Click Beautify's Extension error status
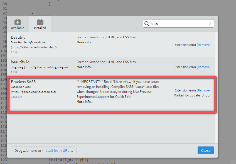The height and width of the screenshot is (164, 236). pos(185,45)
